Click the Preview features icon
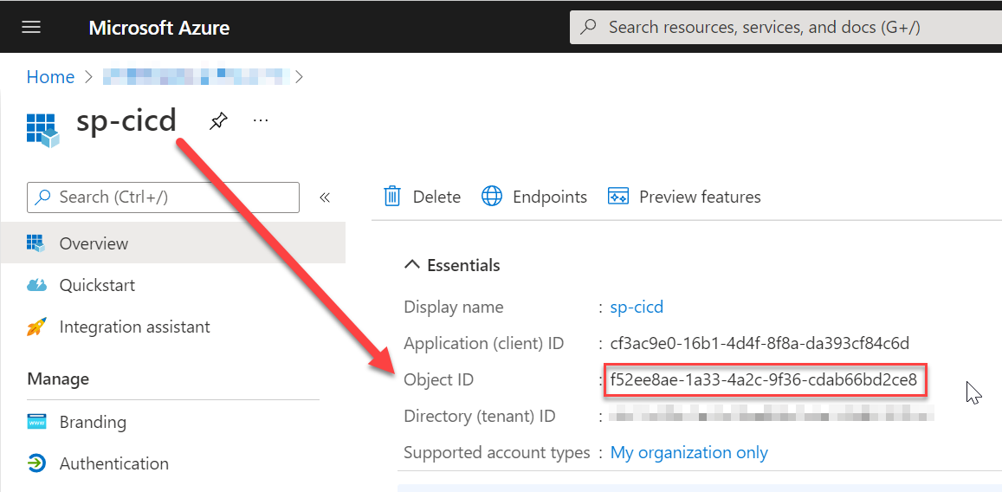Image resolution: width=1002 pixels, height=492 pixels. [618, 196]
